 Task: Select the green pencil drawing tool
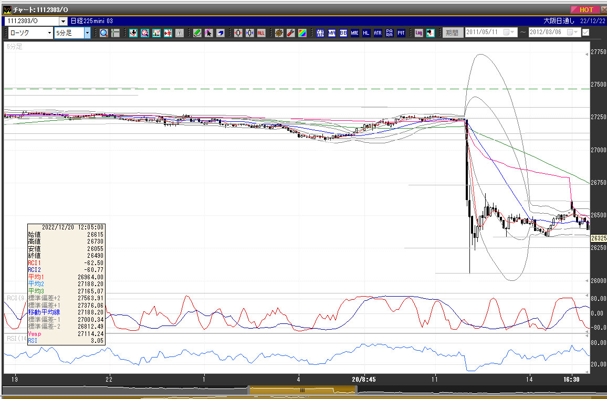pos(197,33)
